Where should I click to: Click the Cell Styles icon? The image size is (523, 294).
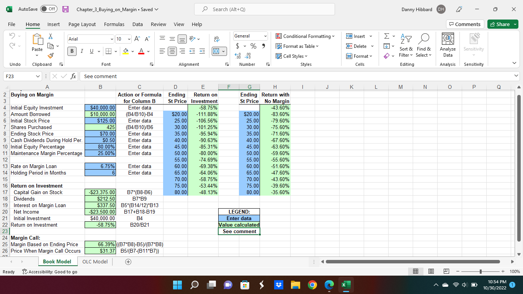click(x=292, y=56)
